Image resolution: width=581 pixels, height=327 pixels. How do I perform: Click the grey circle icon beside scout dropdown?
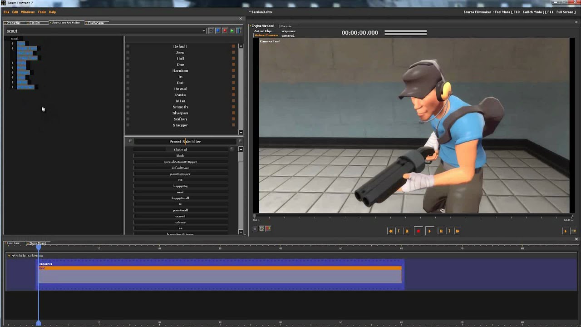(211, 31)
